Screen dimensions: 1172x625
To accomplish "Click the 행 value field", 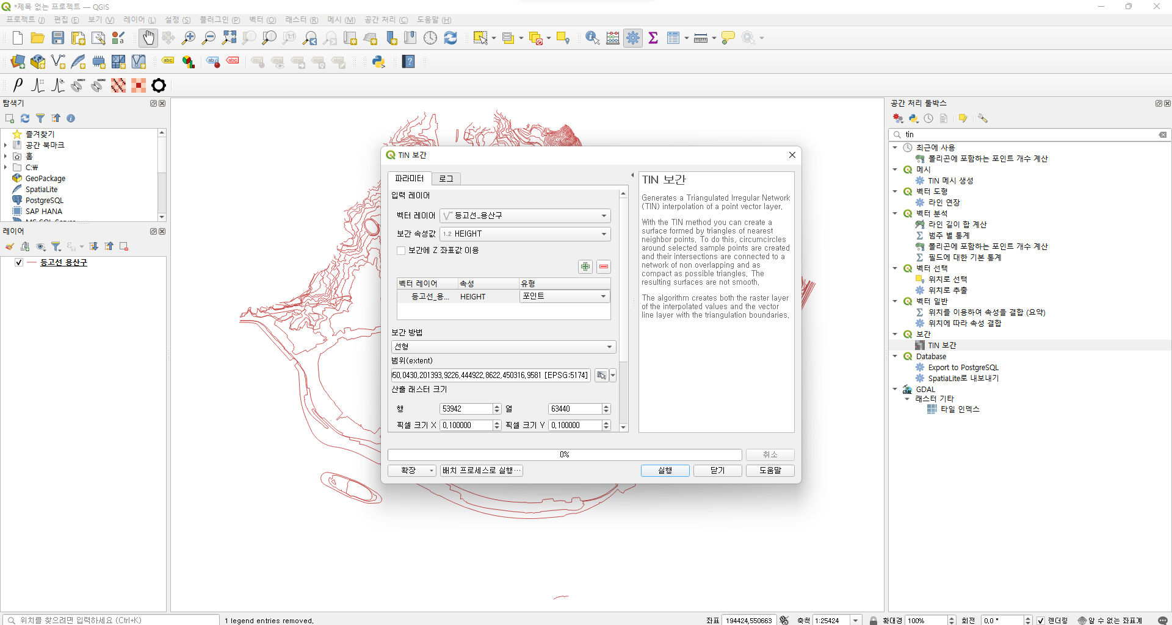I will point(466,409).
